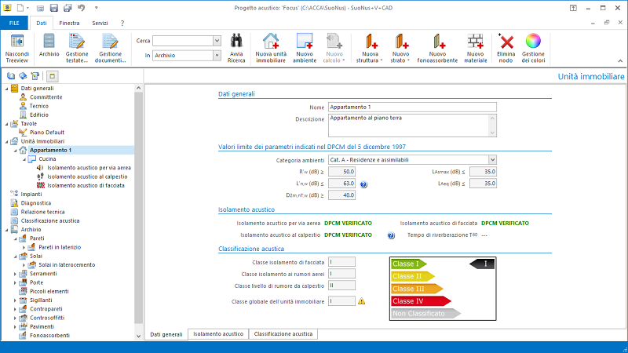Click the LAsmax (dB) value field
Viewport: 628px width, 353px height.
(483, 171)
